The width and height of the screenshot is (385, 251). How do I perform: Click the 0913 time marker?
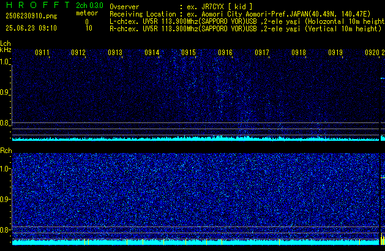tap(115, 53)
